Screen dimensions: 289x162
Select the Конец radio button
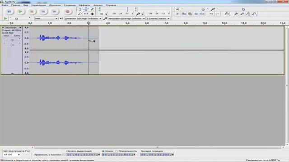click(103, 151)
